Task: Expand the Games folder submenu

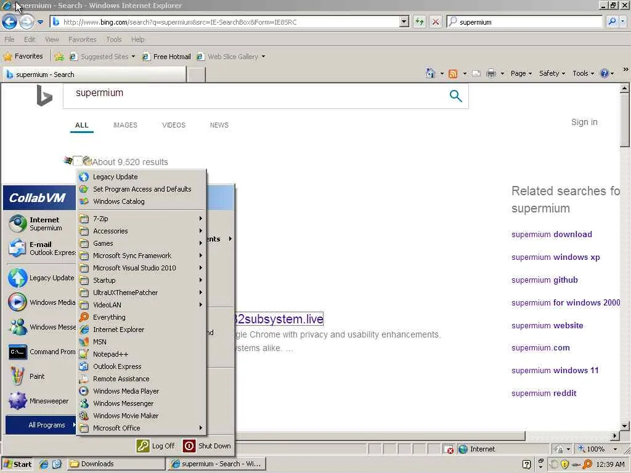Action: pos(141,243)
